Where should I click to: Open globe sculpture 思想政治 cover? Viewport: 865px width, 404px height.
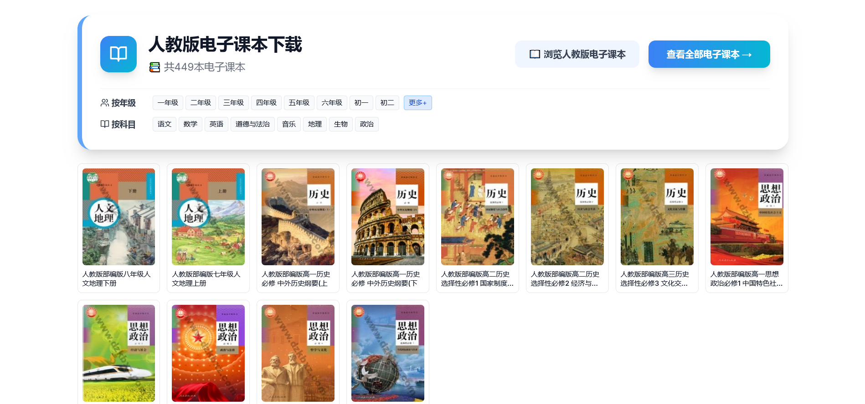(x=388, y=353)
